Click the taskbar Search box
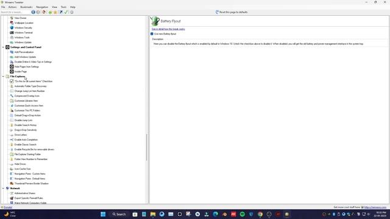The image size is (390, 219). [119, 214]
